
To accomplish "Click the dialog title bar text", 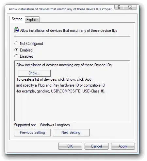I will 61,9.
